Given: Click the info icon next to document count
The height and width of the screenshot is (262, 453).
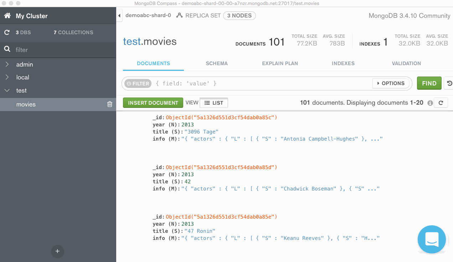Looking at the screenshot, I should tap(430, 103).
